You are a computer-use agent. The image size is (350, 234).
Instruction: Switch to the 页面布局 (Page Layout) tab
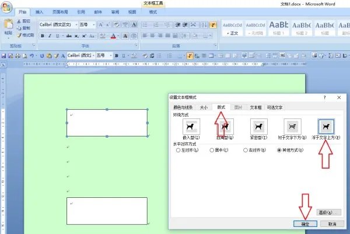click(60, 12)
